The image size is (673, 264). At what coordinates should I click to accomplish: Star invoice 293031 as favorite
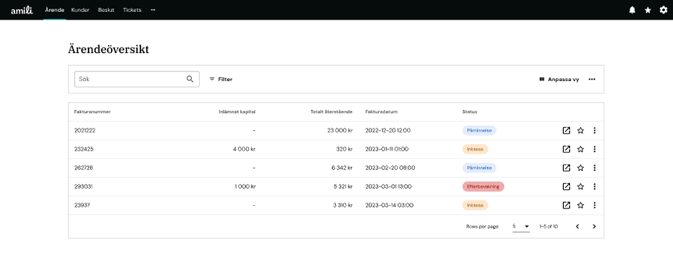coord(580,187)
